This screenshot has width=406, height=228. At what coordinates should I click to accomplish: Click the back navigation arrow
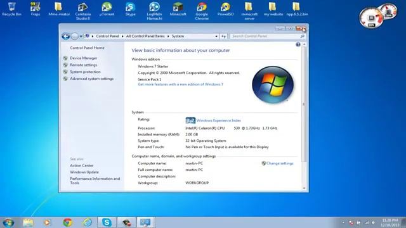click(x=65, y=37)
